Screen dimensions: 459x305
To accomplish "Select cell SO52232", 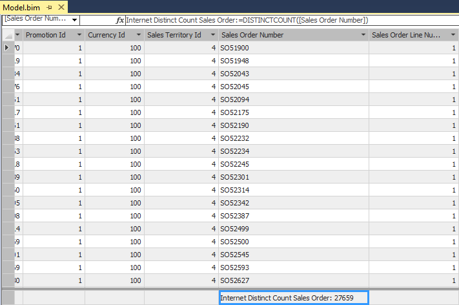I will 294,138.
